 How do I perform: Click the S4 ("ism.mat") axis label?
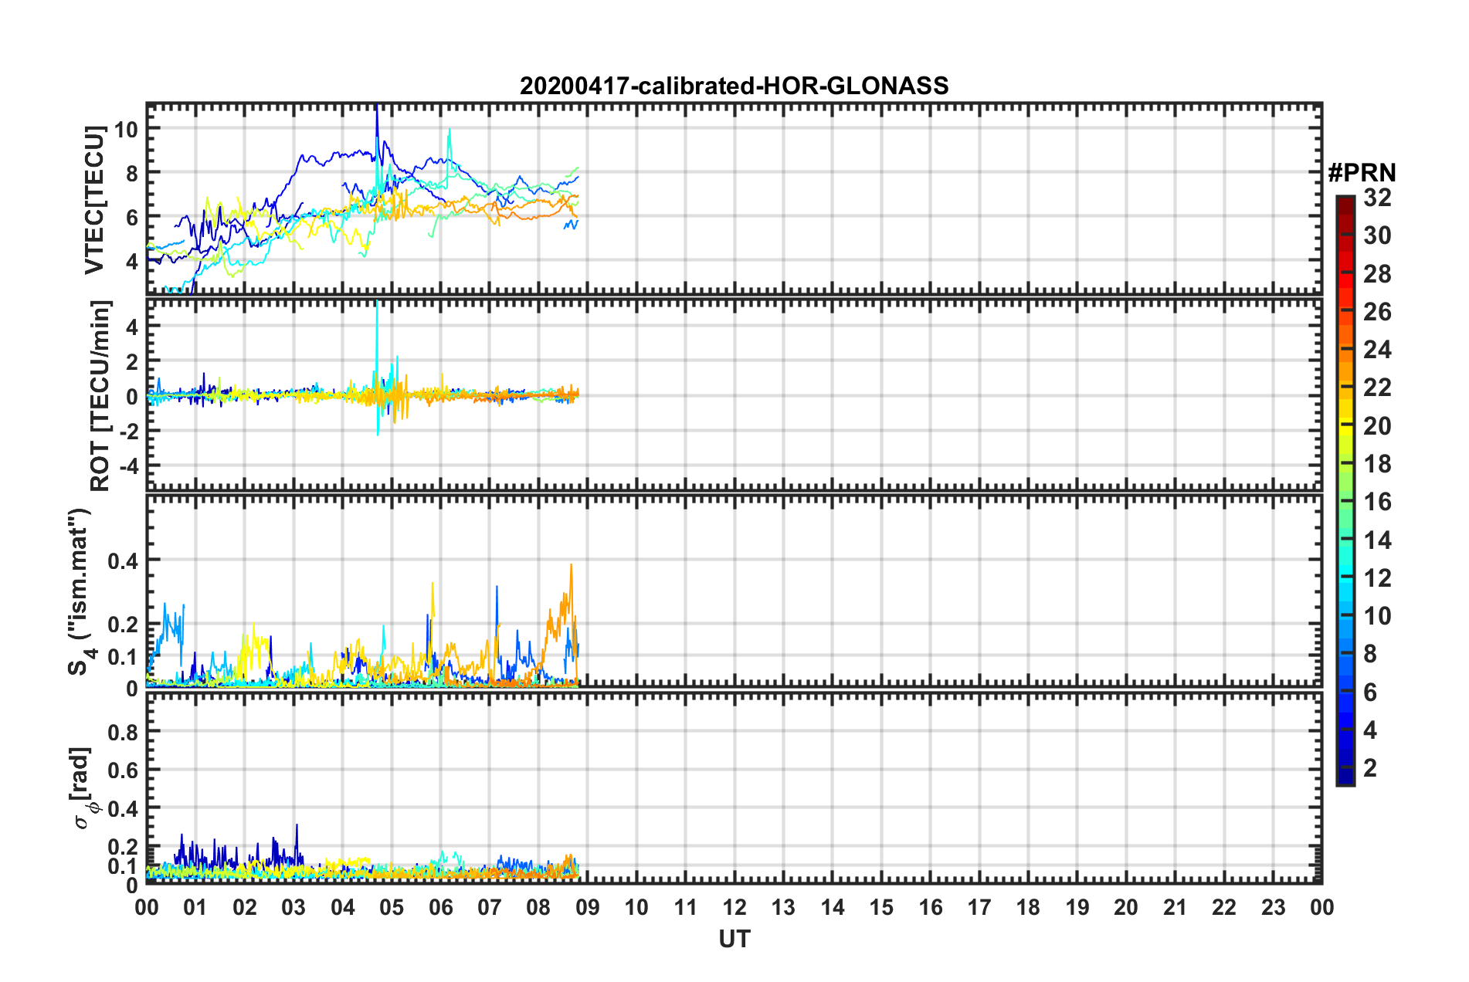pos(80,591)
